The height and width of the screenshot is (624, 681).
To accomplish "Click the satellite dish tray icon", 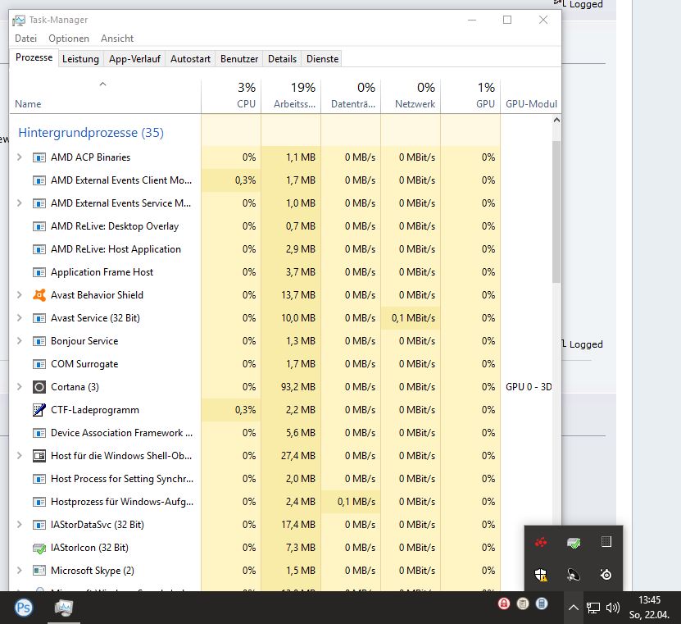I will 574,575.
